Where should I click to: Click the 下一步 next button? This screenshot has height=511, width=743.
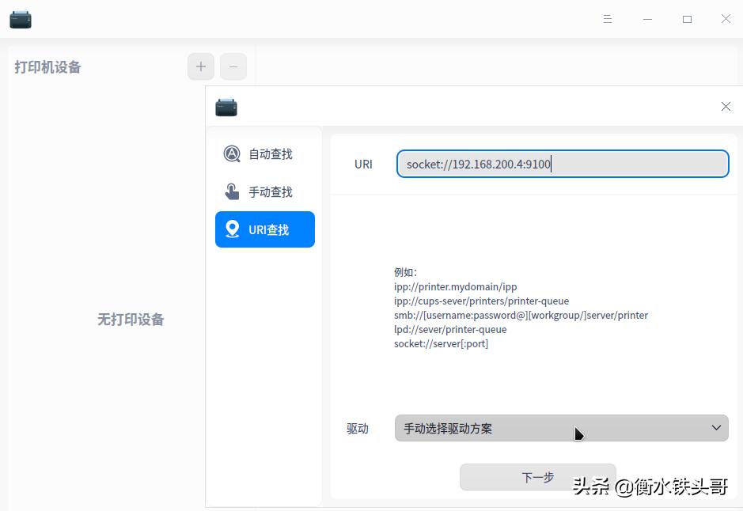tap(537, 477)
